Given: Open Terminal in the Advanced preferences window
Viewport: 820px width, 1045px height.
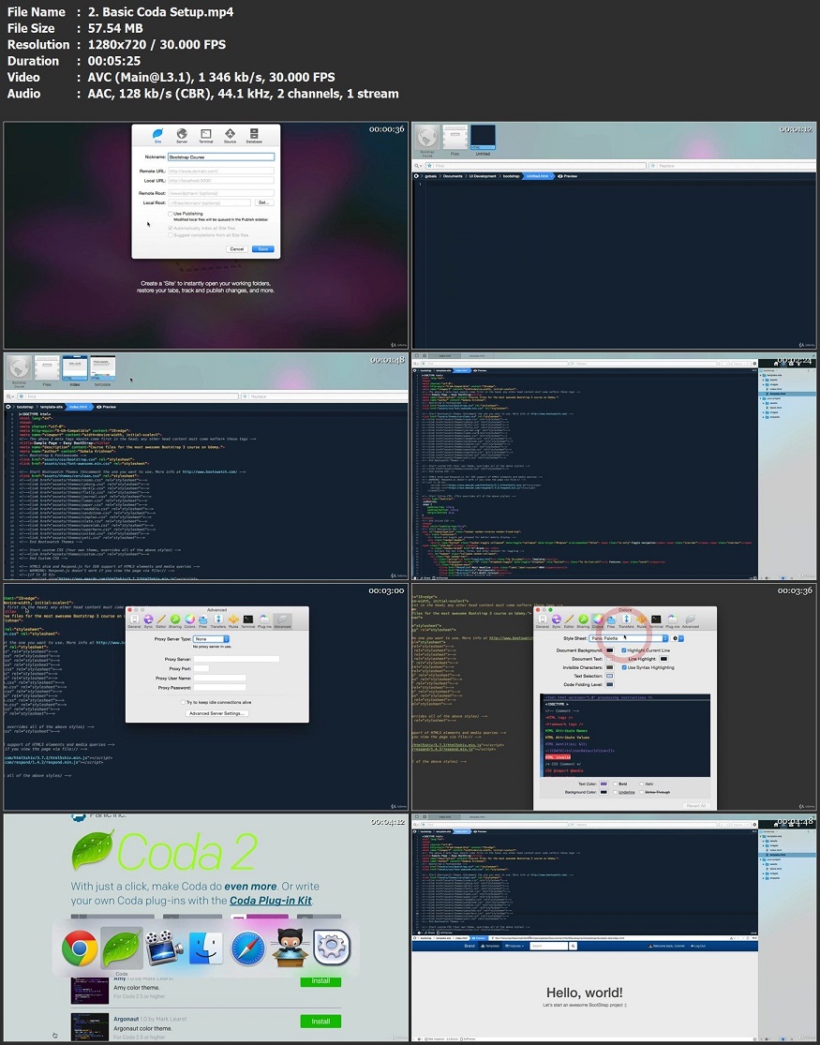Looking at the screenshot, I should click(x=248, y=621).
